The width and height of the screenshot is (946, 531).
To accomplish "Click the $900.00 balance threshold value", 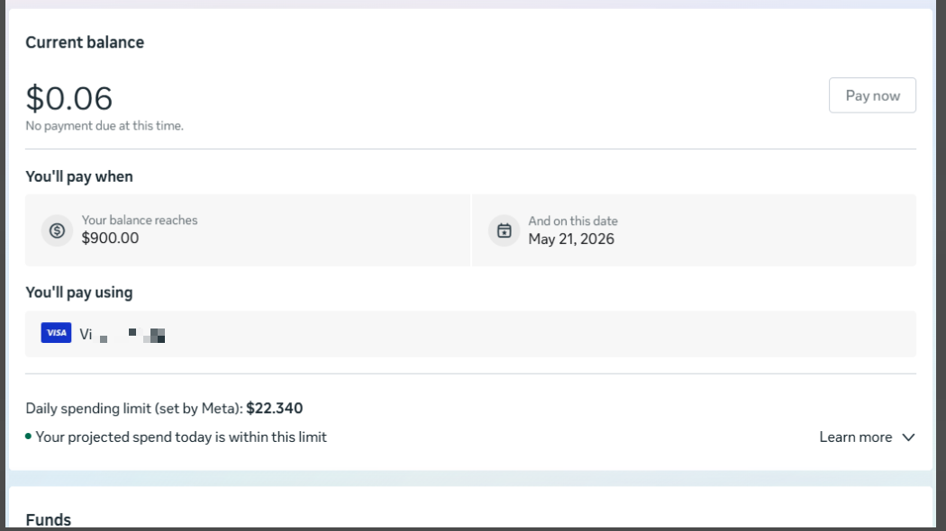I will [111, 238].
